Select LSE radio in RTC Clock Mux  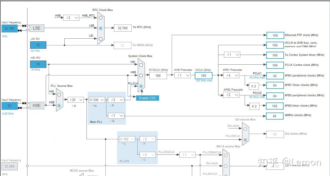[x=101, y=28]
